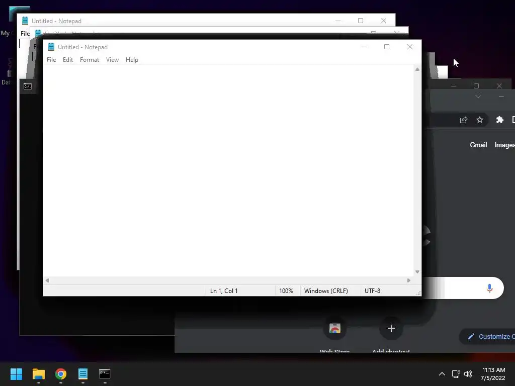
Task: Open Chrome extensions puzzle icon
Action: (499, 120)
